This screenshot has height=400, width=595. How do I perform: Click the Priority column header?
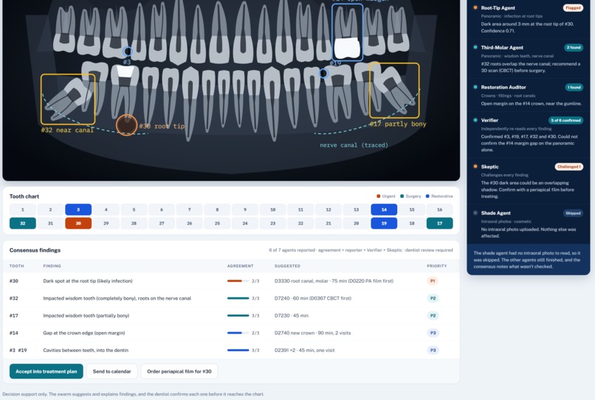(x=437, y=266)
